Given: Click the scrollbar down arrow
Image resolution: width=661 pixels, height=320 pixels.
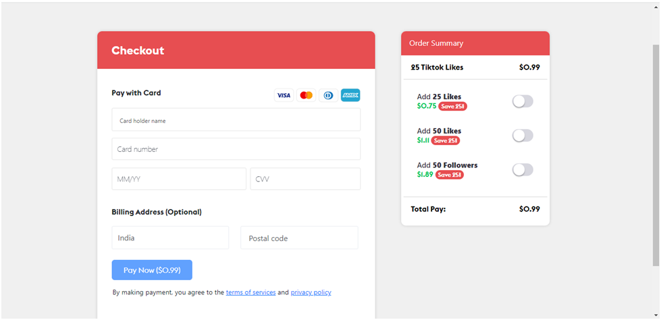Looking at the screenshot, I should point(656,315).
